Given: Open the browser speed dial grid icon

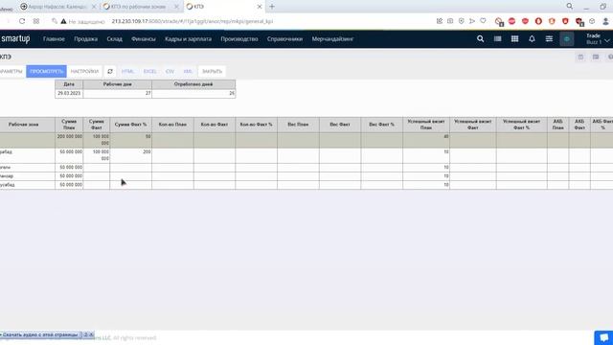Looking at the screenshot, I should tap(36, 21).
